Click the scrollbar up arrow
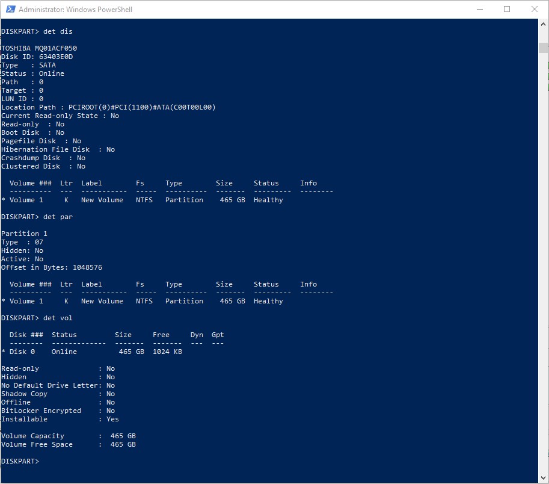The image size is (549, 484). (x=543, y=24)
